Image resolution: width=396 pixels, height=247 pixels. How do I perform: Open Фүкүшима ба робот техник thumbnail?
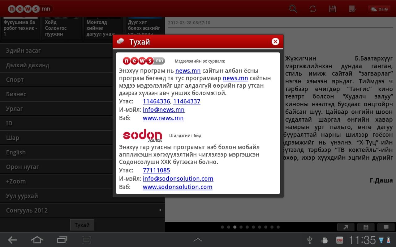(x=20, y=28)
